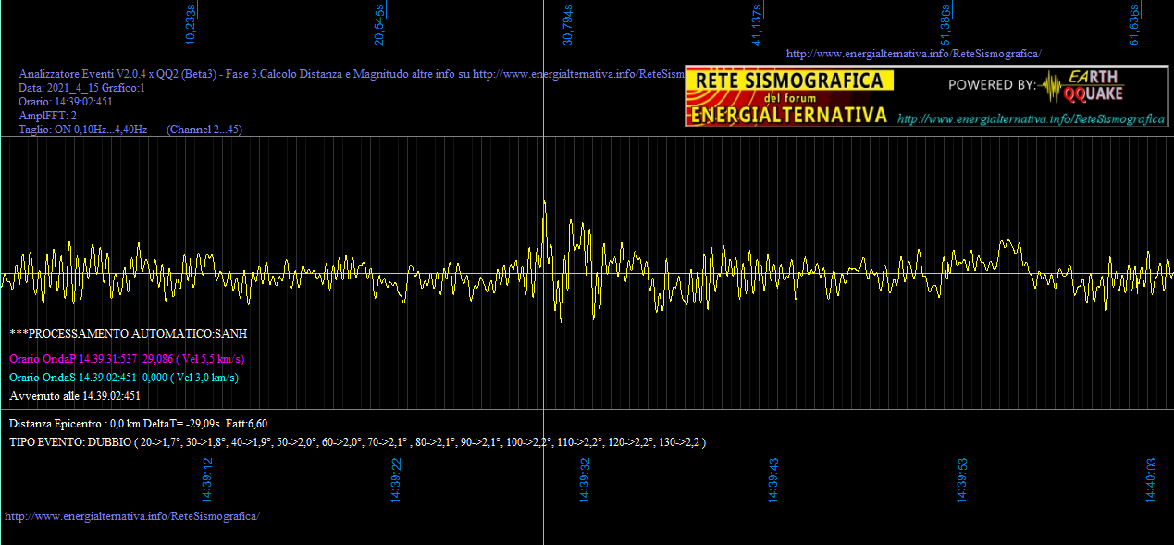Open the italic link under Earth QQuake logo
Viewport: 1174px width, 545px height.
click(1031, 119)
